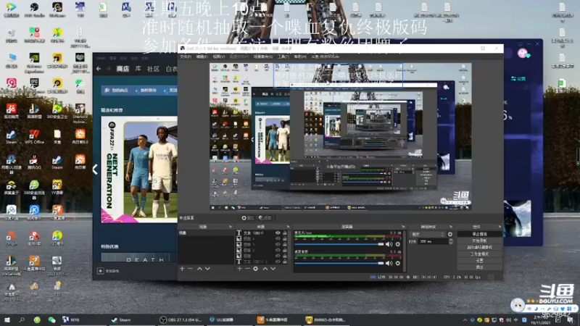Move scene down in Scenes panel
Viewport: 580px width, 326px height.
point(207,269)
